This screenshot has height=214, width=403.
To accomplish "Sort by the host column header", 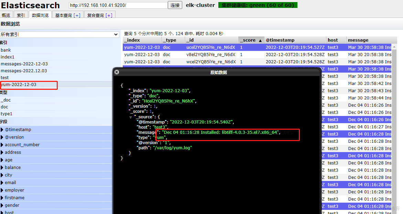I will click(x=336, y=40).
